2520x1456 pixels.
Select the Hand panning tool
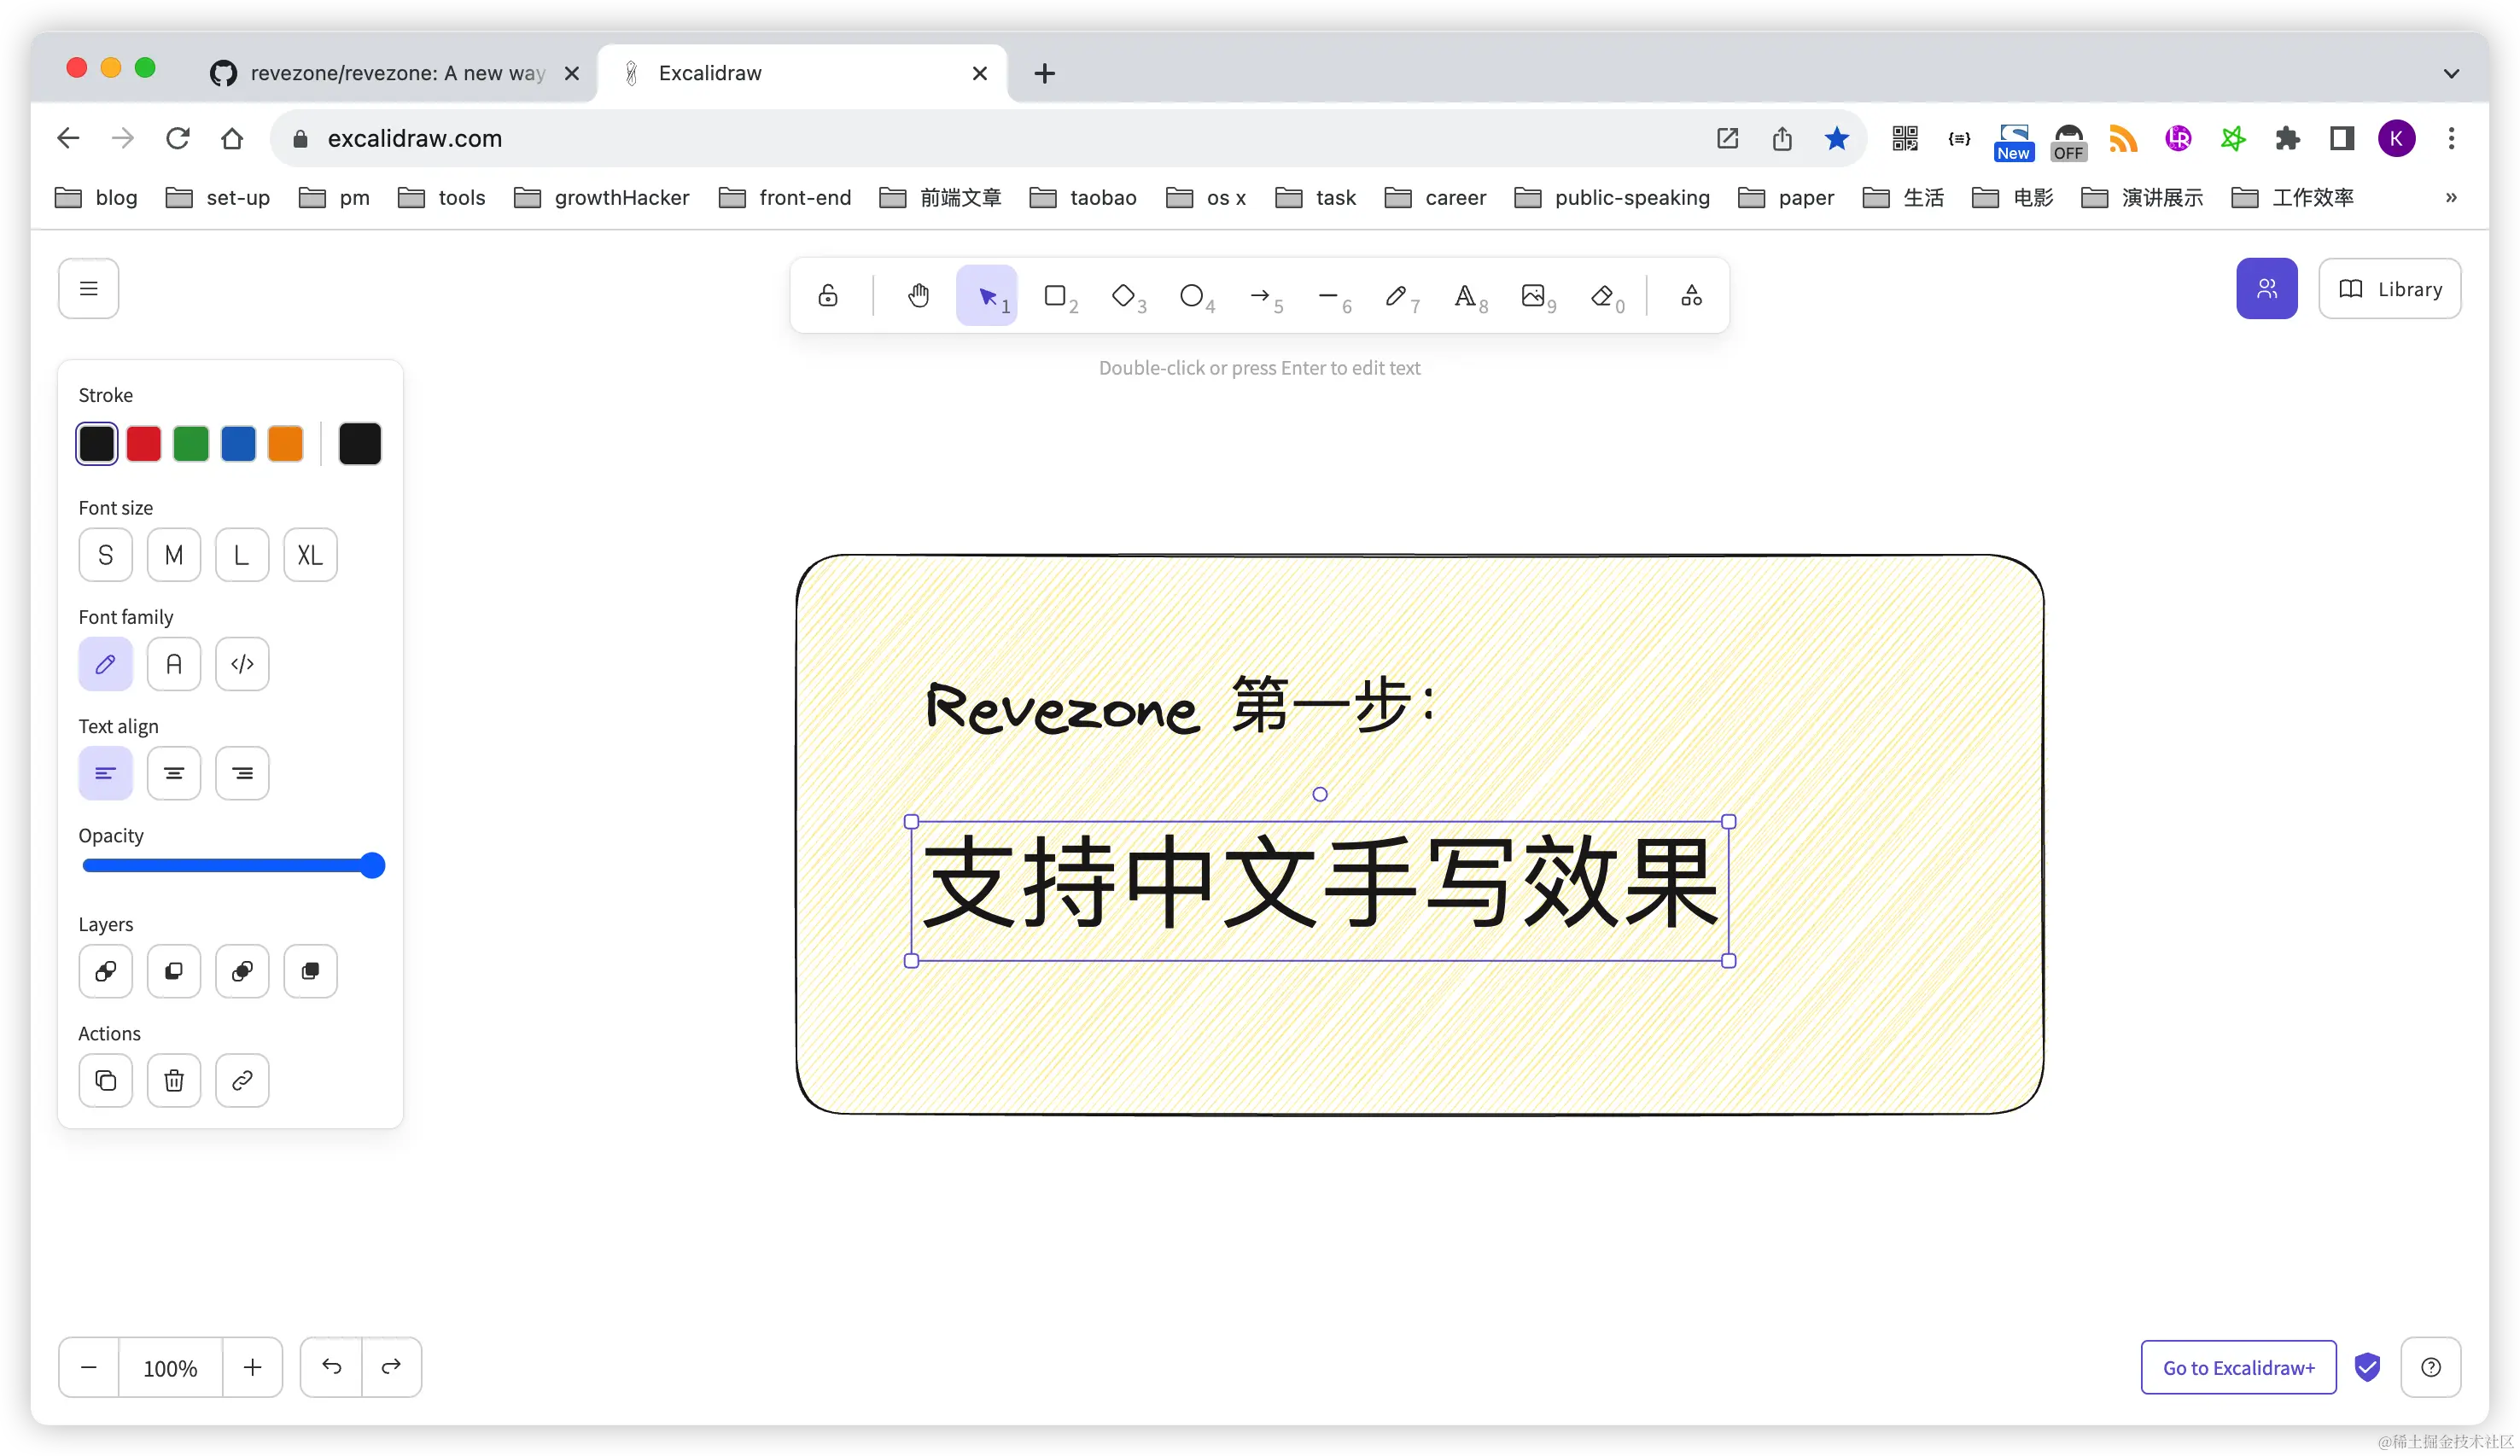pos(918,296)
